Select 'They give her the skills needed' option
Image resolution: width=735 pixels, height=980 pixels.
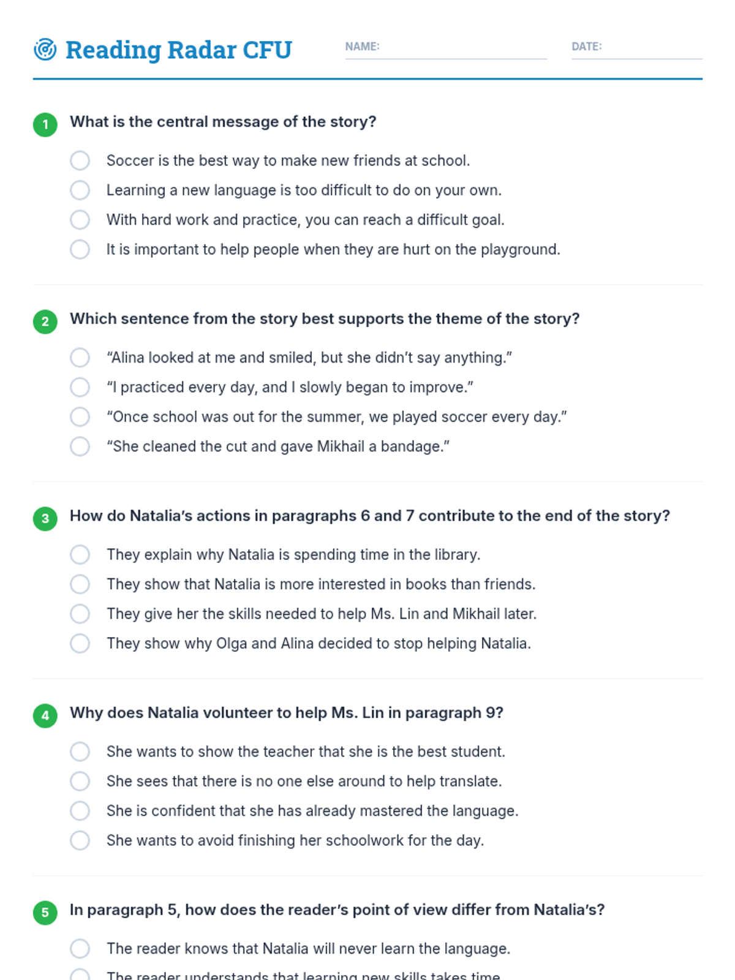click(x=80, y=614)
